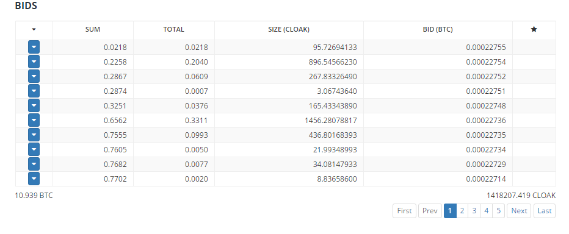The image size is (569, 234).
Task: Sort by BID (BTC) column header
Action: [438, 30]
